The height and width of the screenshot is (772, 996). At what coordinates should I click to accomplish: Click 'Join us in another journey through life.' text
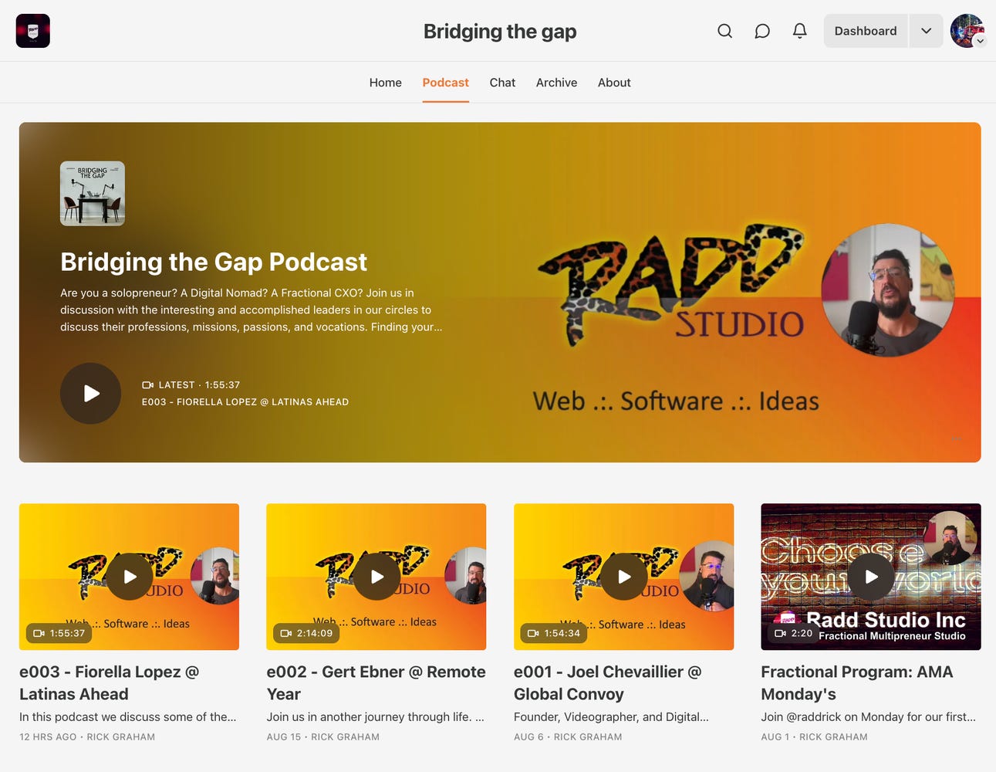[x=375, y=716]
